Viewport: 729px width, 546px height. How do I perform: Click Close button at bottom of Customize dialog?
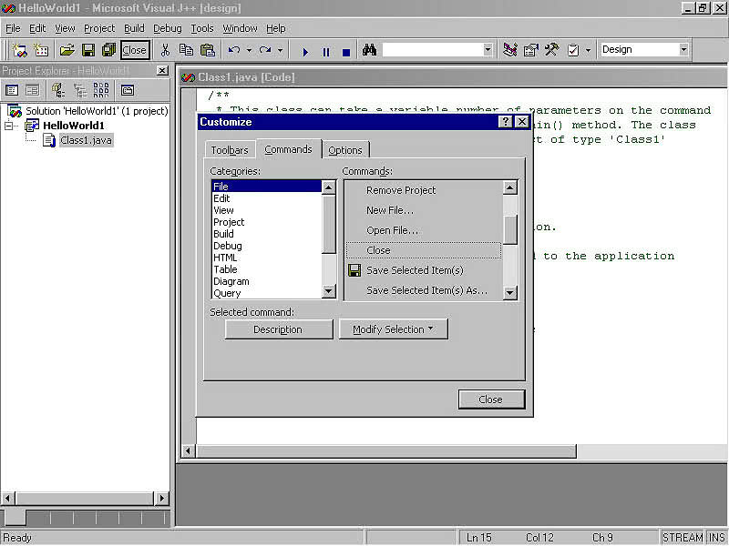(x=491, y=399)
